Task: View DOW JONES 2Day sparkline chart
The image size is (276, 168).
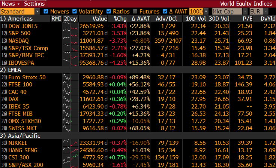Action: (x=70, y=26)
